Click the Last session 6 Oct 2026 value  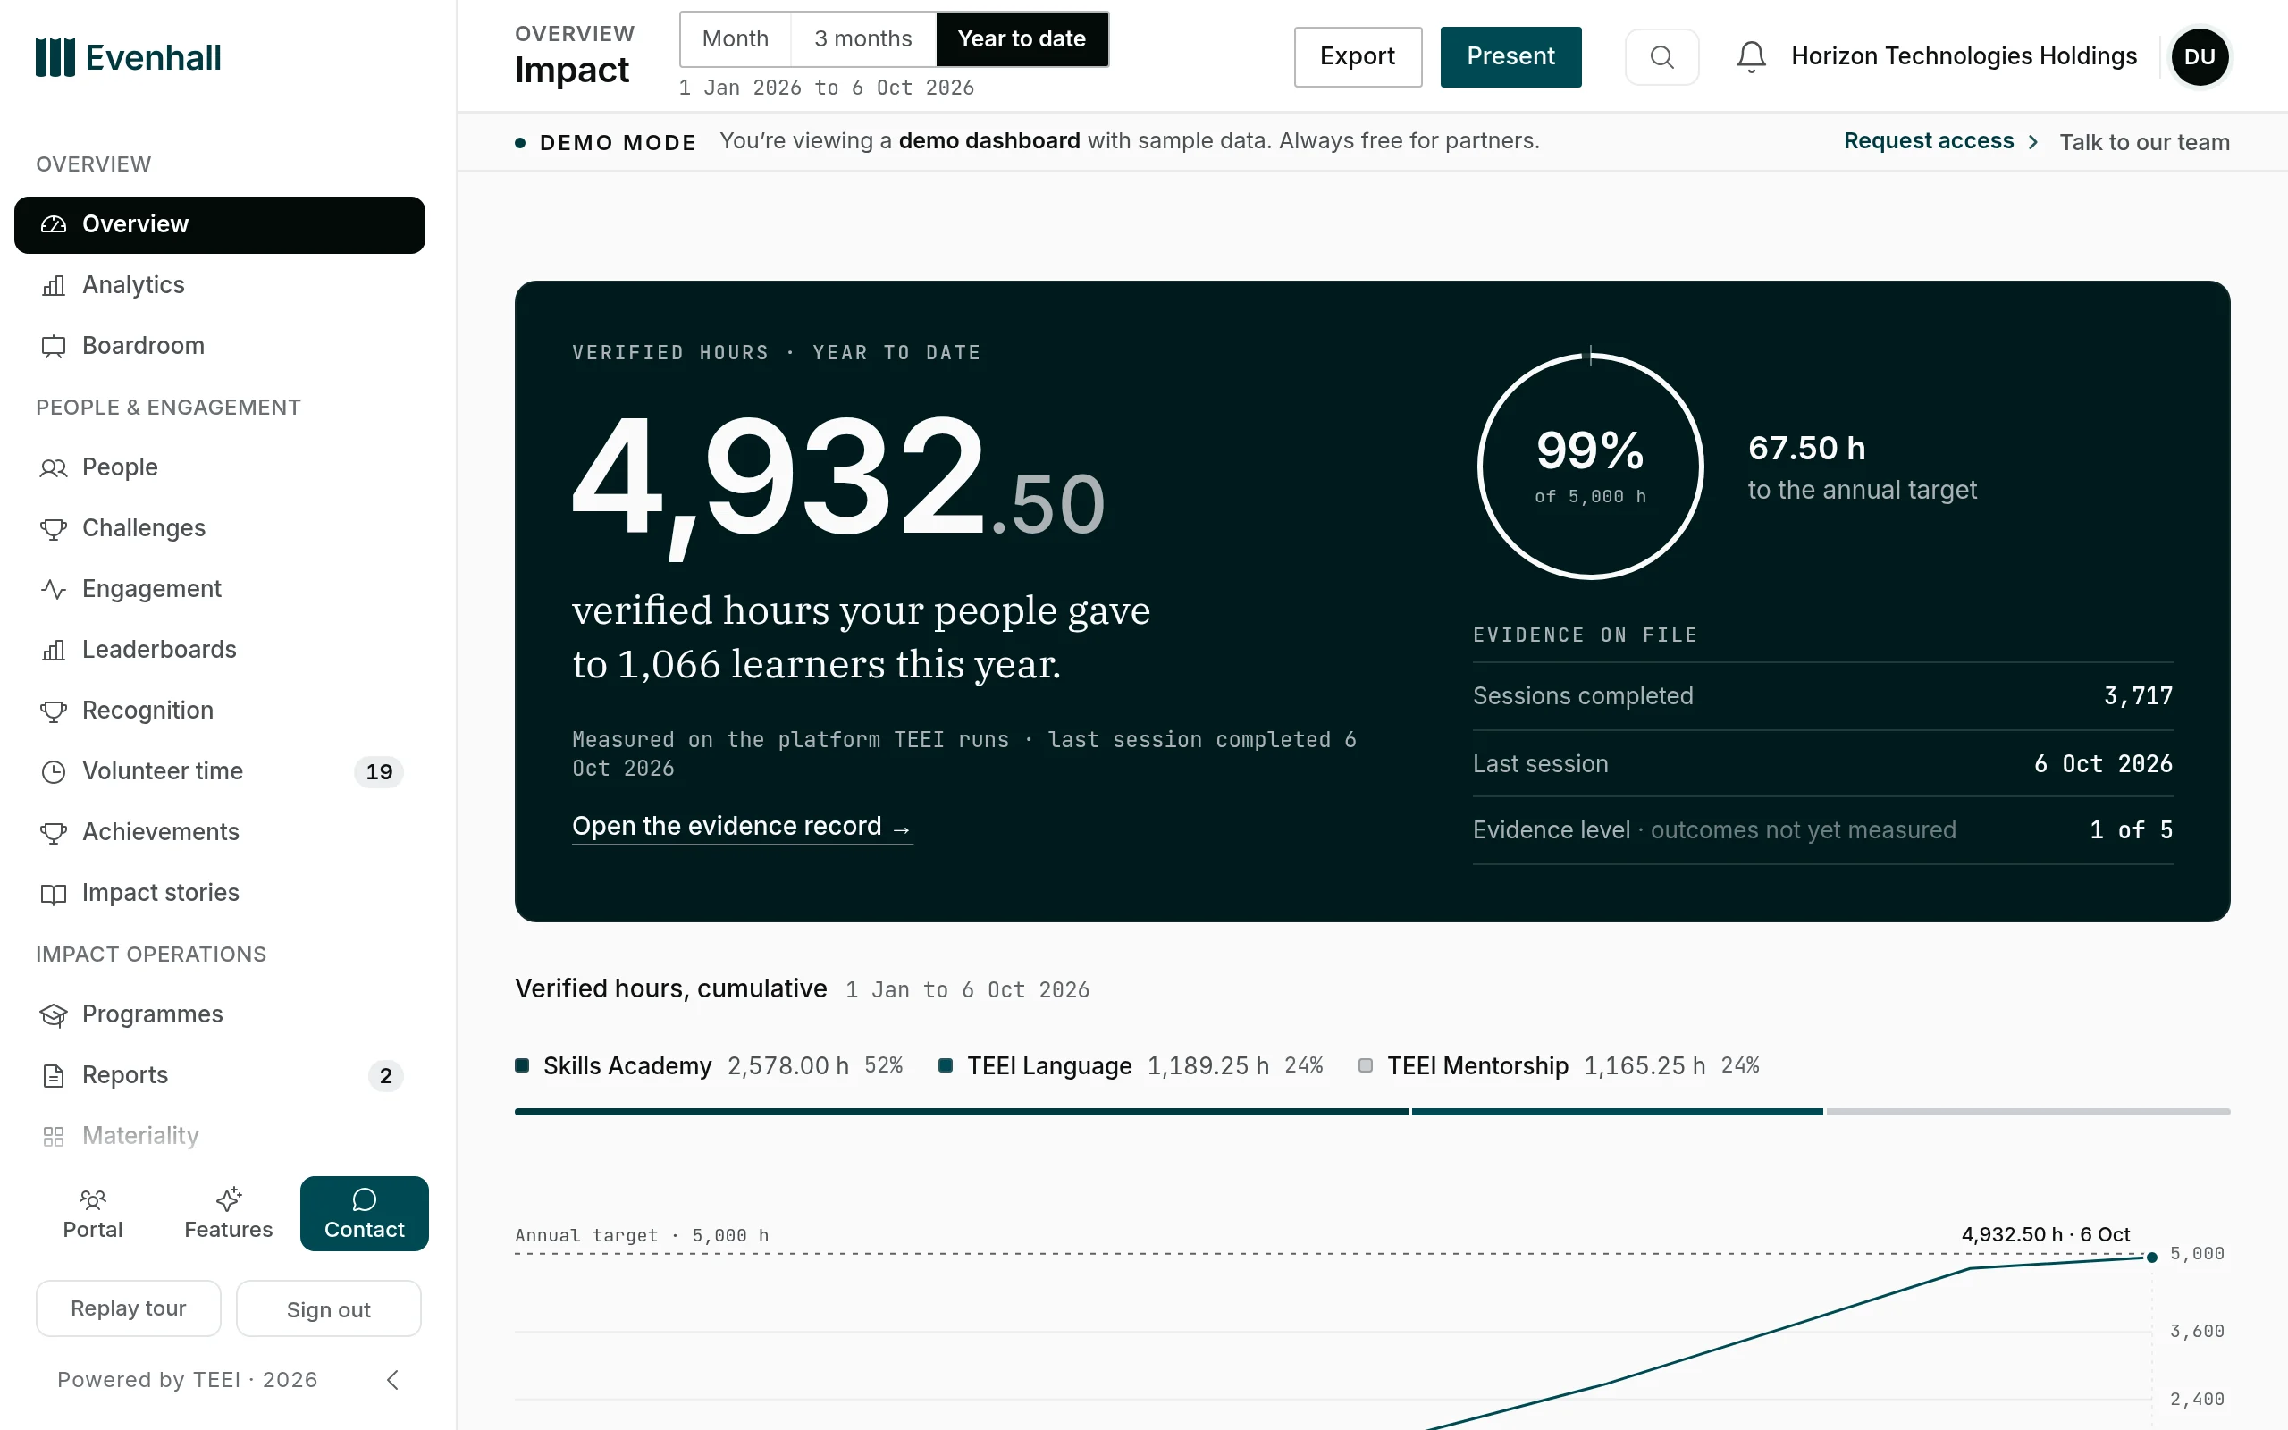pos(2103,764)
